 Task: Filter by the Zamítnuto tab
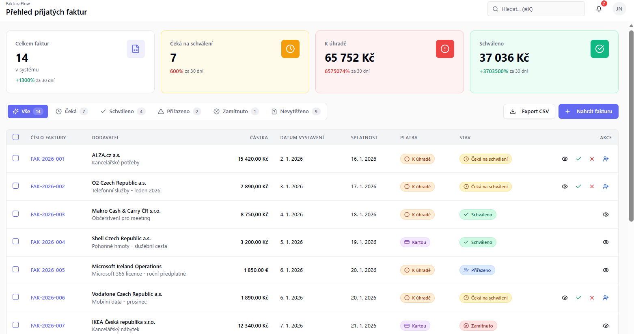(236, 112)
